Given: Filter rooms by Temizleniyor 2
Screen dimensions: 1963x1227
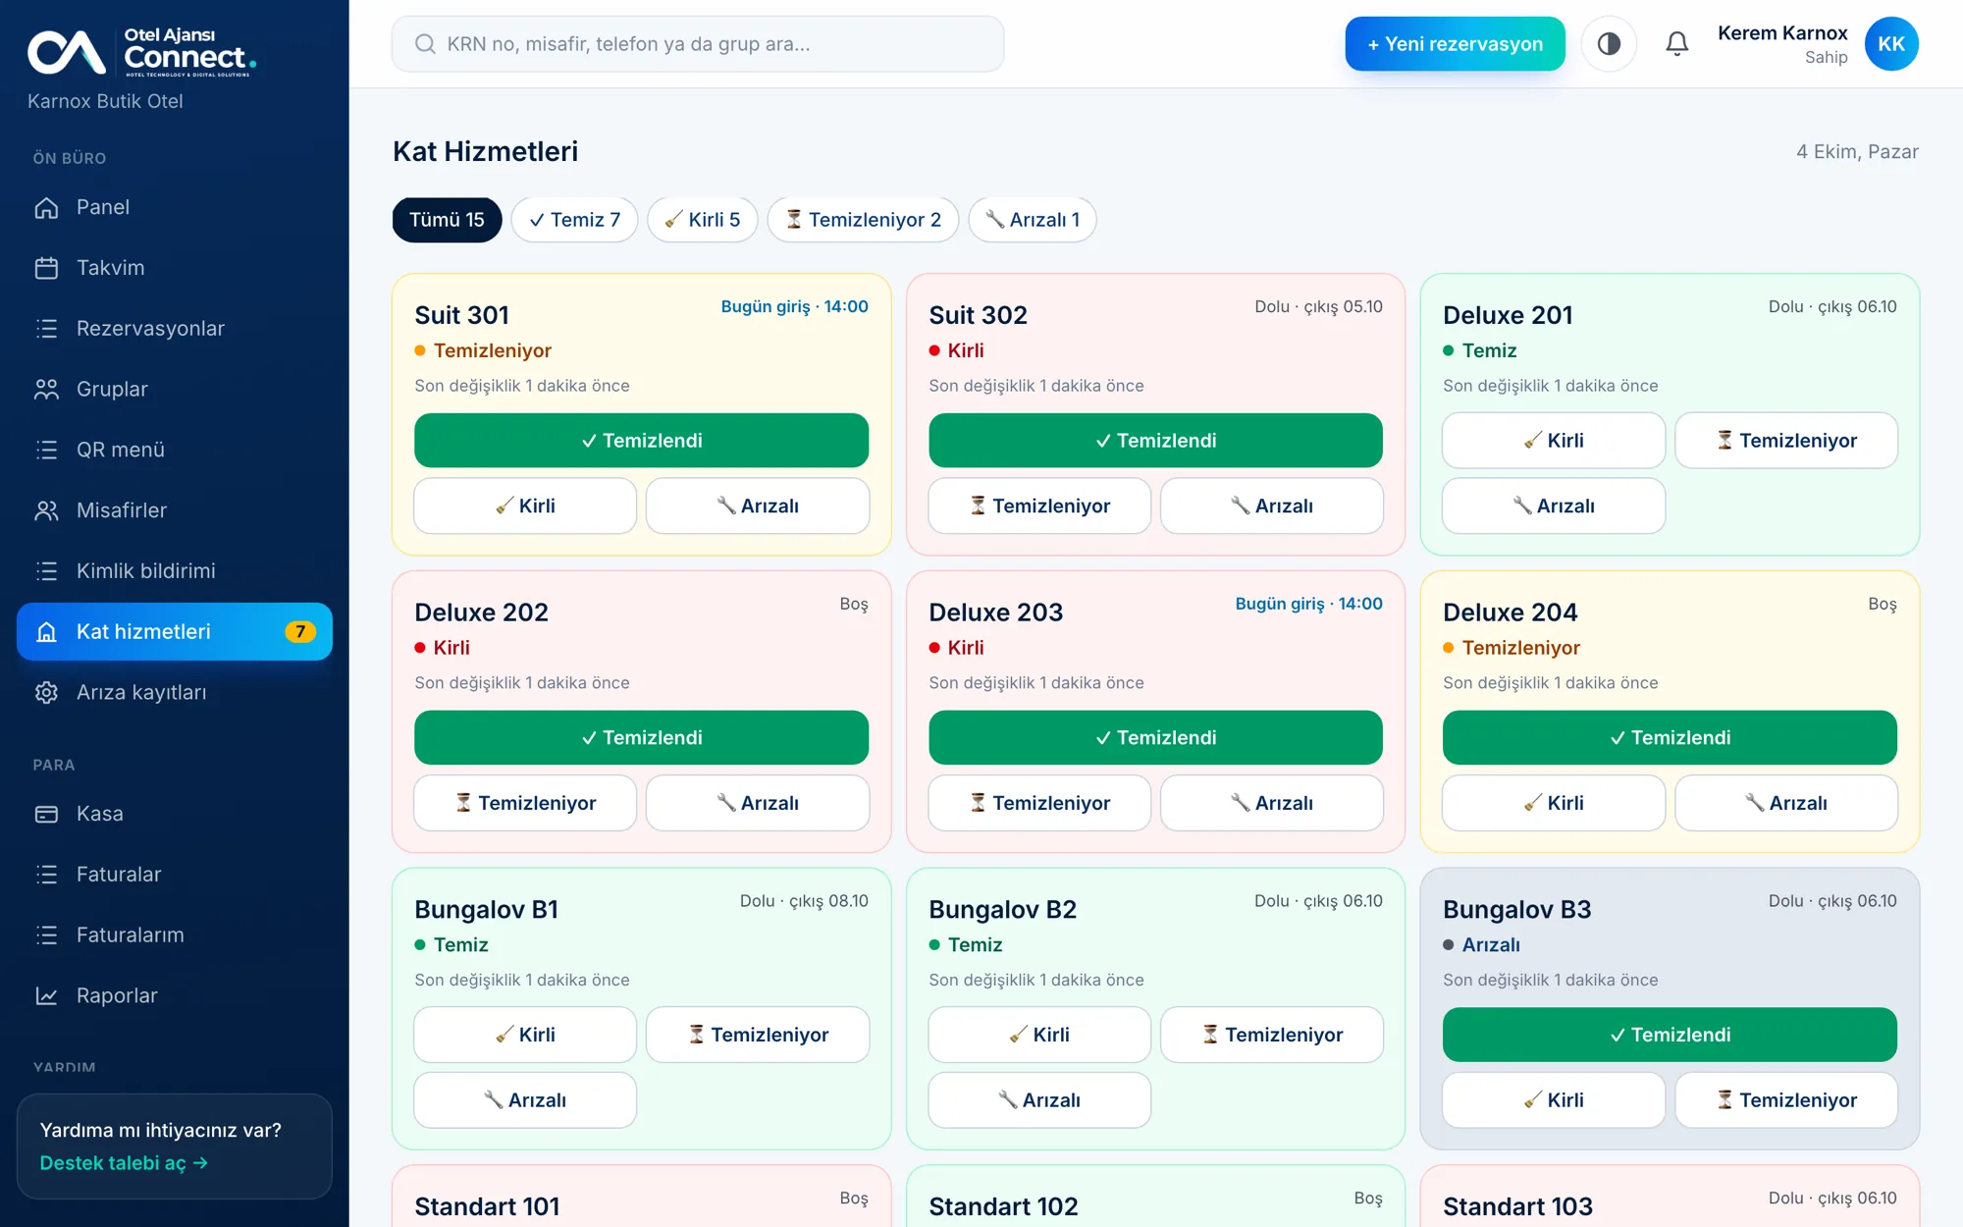Looking at the screenshot, I should coord(863,220).
